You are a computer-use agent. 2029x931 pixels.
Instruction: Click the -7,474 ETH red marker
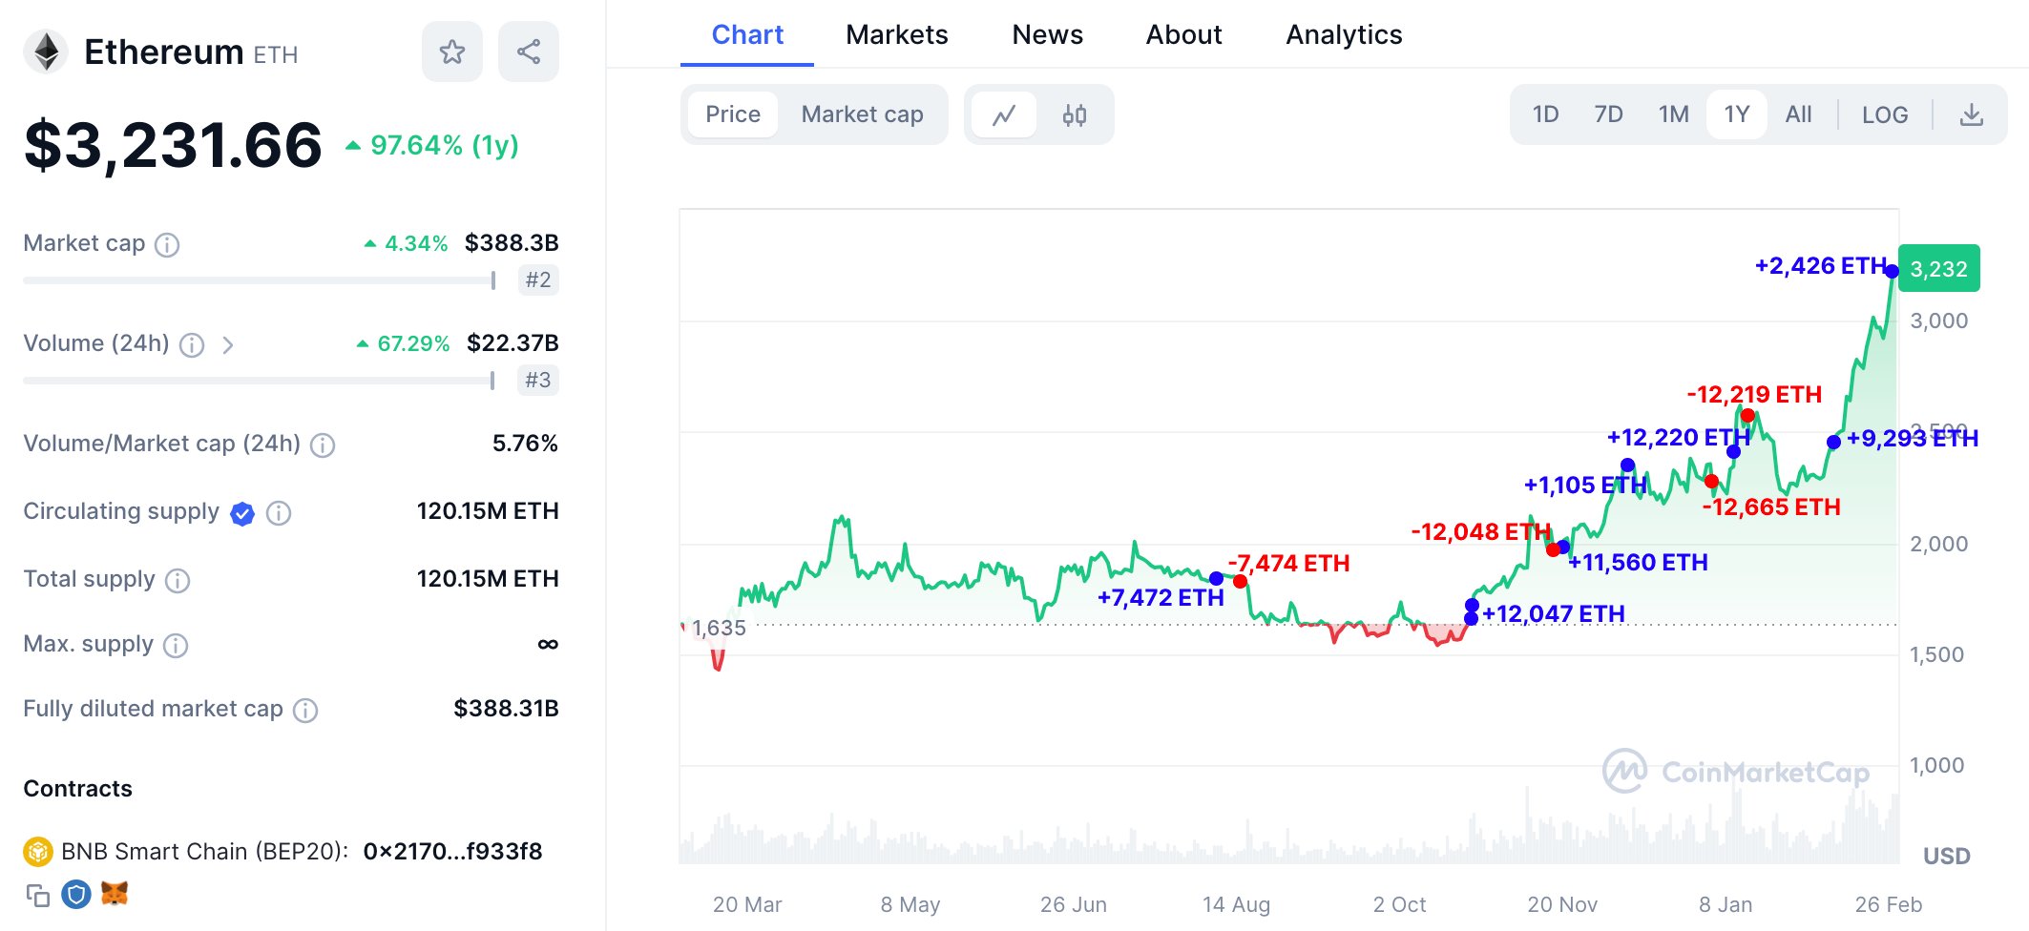1240,581
